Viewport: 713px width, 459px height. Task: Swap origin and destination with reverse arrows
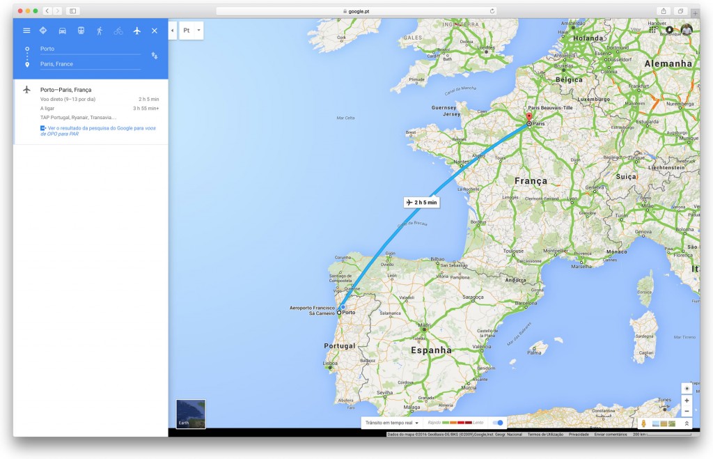pos(155,56)
